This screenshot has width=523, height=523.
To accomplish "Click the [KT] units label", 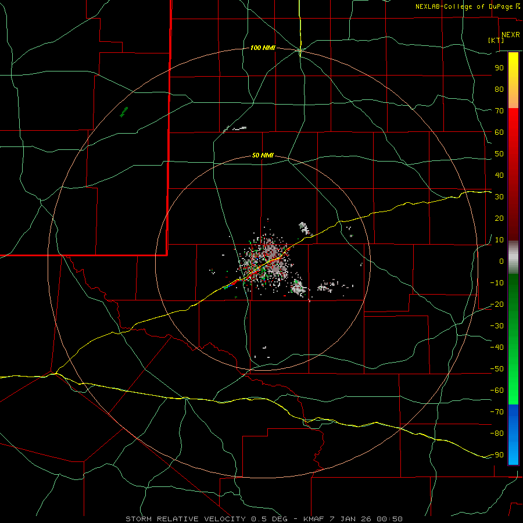I will coord(496,40).
